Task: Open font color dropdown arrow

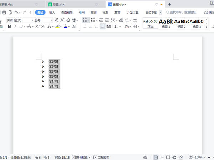Action: (69, 26)
